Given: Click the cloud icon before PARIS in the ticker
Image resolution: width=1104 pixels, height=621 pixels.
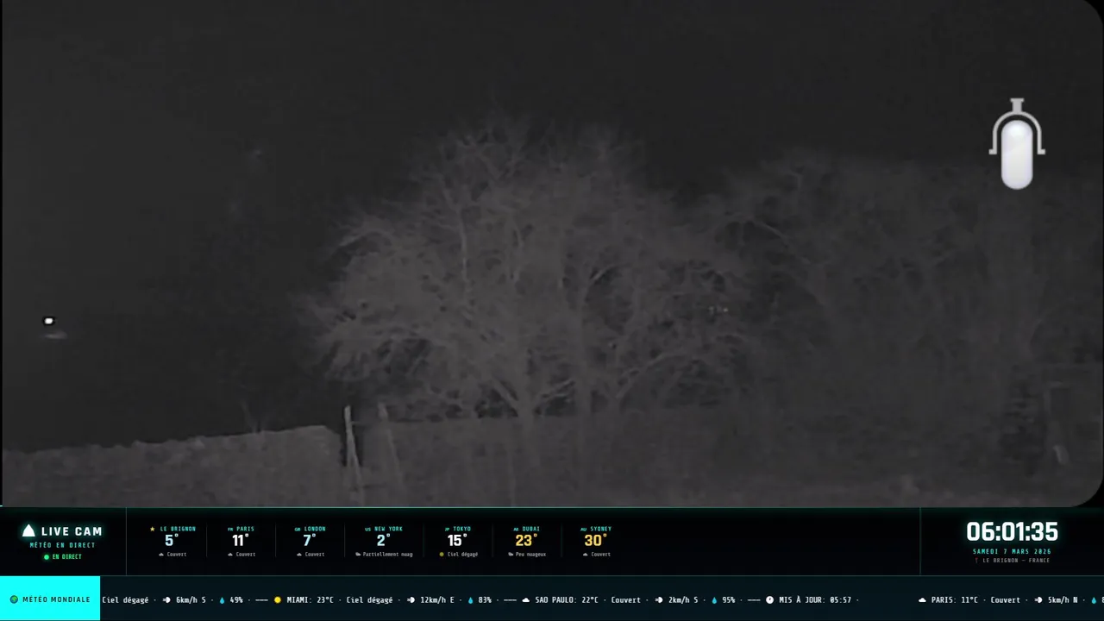Looking at the screenshot, I should click(923, 599).
